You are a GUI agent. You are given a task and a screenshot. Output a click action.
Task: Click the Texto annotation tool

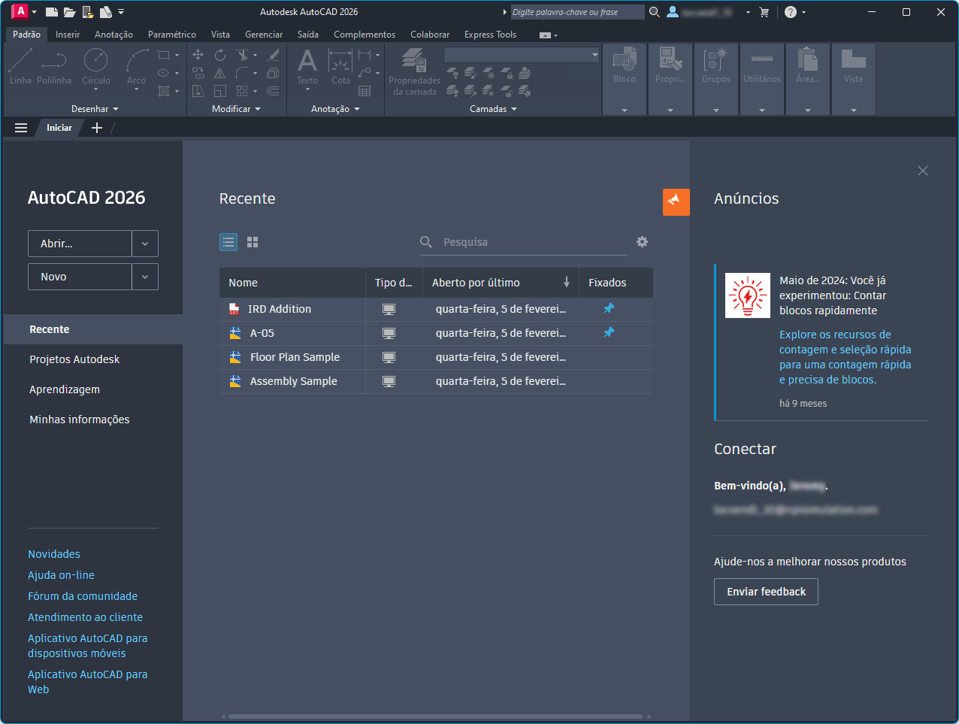[307, 66]
